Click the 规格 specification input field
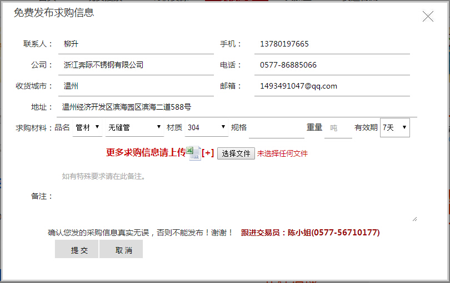The image size is (450, 283). coord(276,128)
